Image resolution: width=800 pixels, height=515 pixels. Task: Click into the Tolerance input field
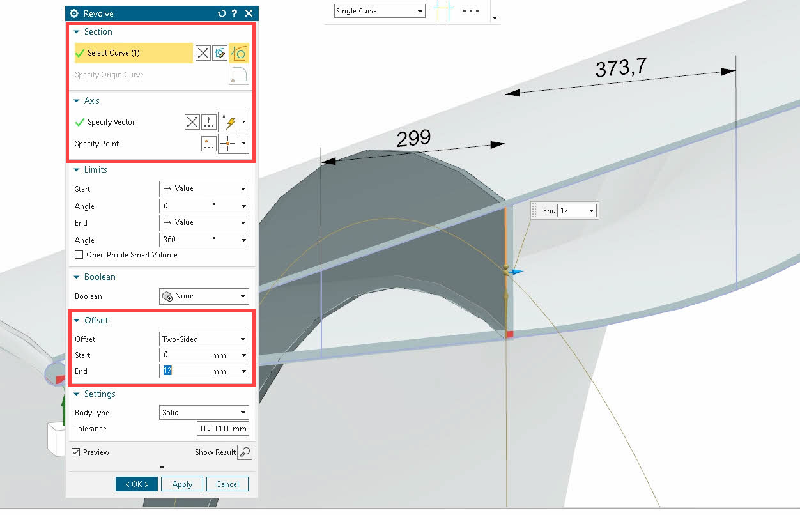[x=222, y=429]
